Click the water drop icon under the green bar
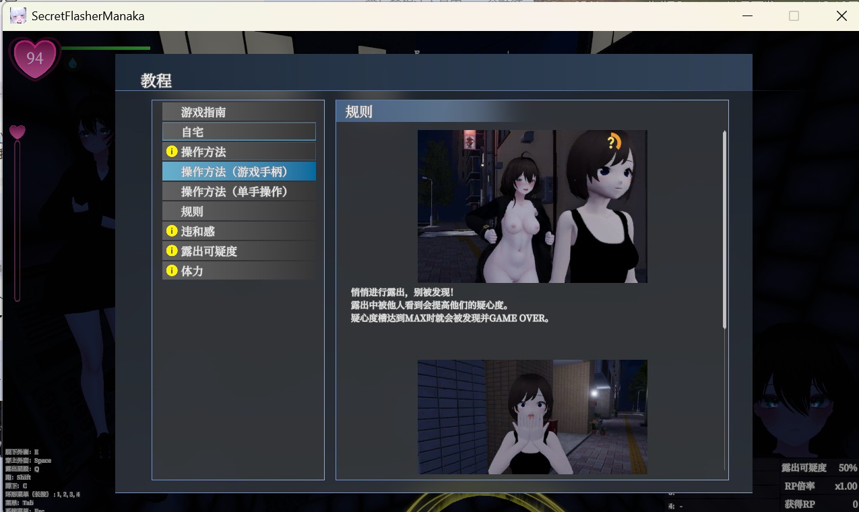Image resolution: width=859 pixels, height=512 pixels. click(x=73, y=63)
